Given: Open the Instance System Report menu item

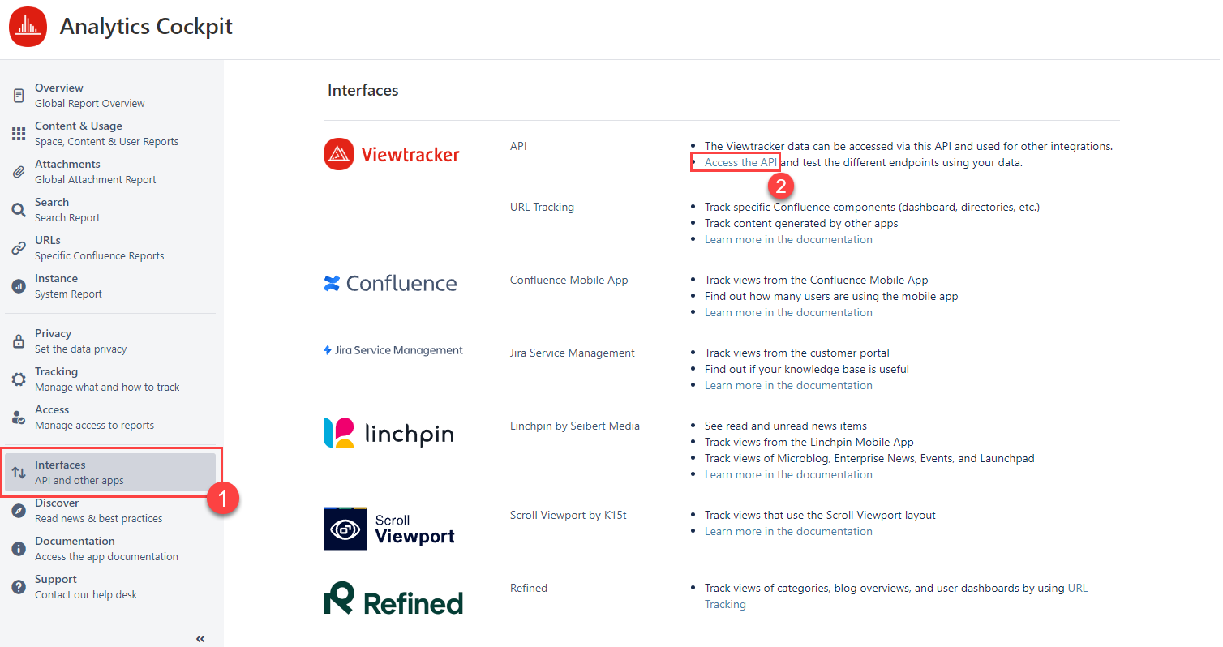Looking at the screenshot, I should pos(68,286).
